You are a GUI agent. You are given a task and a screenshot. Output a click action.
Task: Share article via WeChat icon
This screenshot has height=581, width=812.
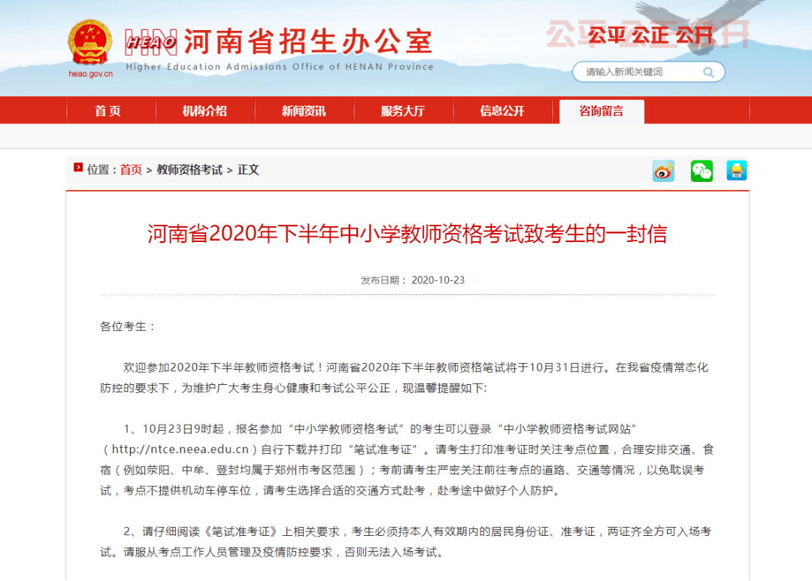701,171
